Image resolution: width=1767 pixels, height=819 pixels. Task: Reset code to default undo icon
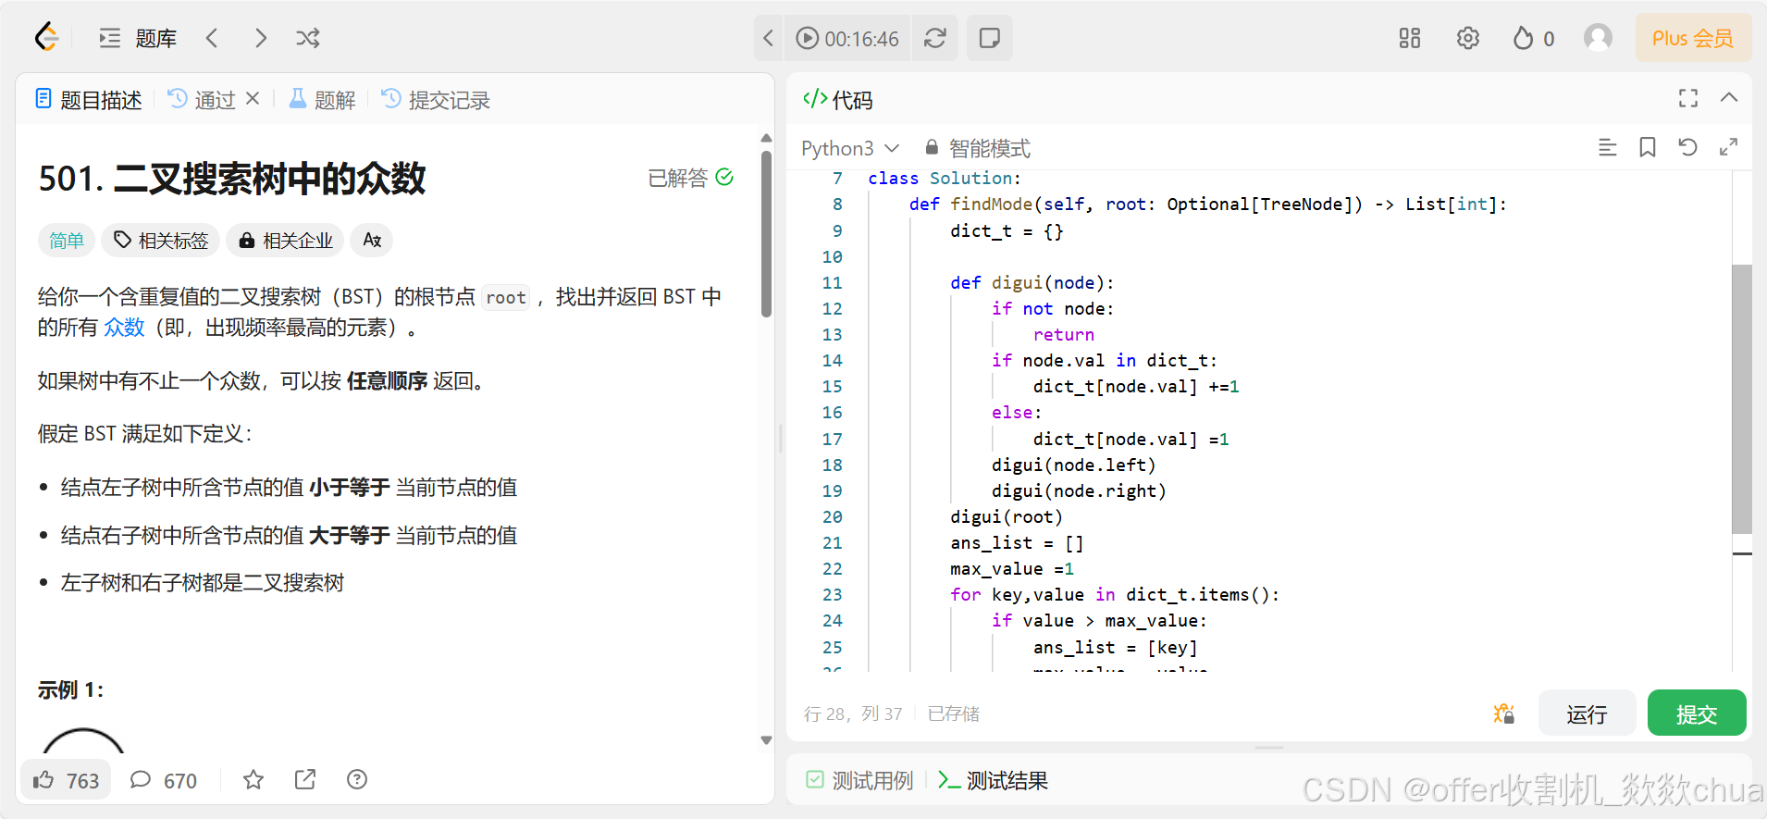[1687, 147]
